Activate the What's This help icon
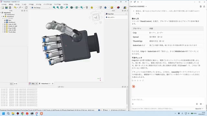 coord(100,8)
